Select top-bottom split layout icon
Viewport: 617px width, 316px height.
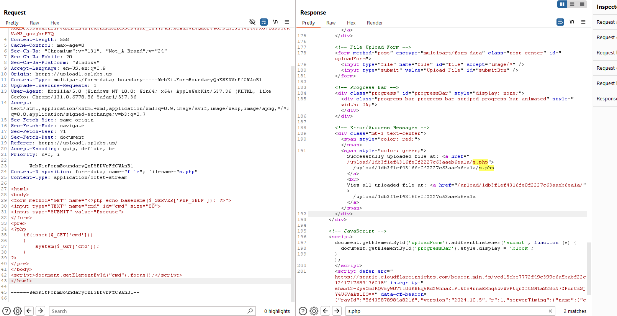(572, 4)
